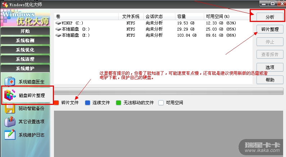This screenshot has width=286, height=157.
Task: Start defragmenting with 碎片整理 button
Action: tap(270, 29)
